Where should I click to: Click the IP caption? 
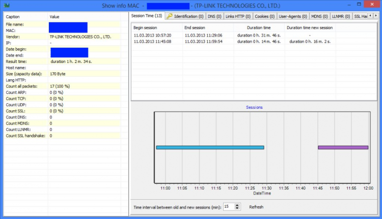pos(8,43)
